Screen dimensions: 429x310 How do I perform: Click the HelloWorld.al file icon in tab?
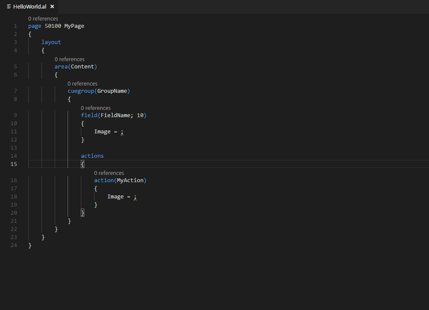tap(9, 7)
